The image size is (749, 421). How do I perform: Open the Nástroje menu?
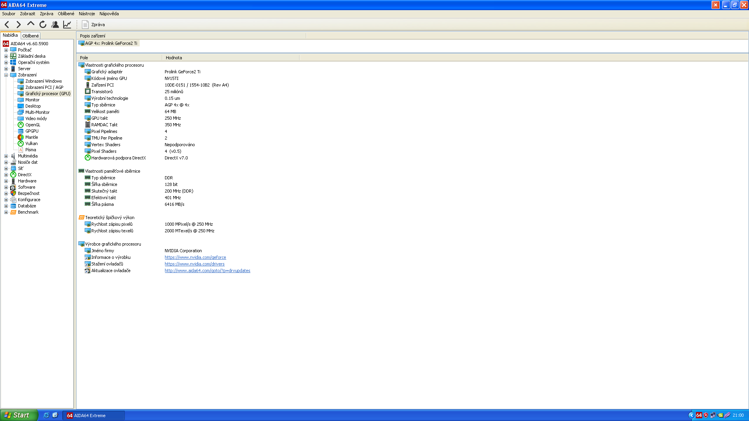point(87,14)
